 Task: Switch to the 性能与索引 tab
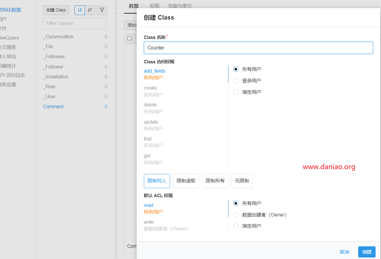pyautogui.click(x=180, y=6)
